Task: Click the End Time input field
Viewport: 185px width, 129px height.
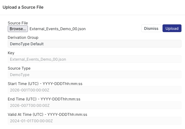Action: pos(94,105)
